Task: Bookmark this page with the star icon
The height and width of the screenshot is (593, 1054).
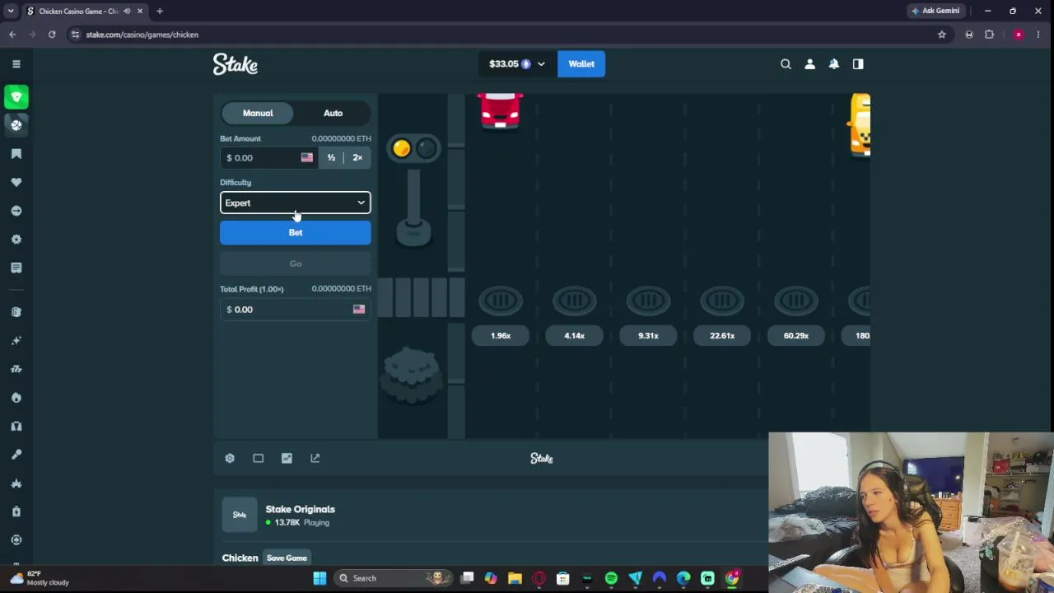Action: 942,35
